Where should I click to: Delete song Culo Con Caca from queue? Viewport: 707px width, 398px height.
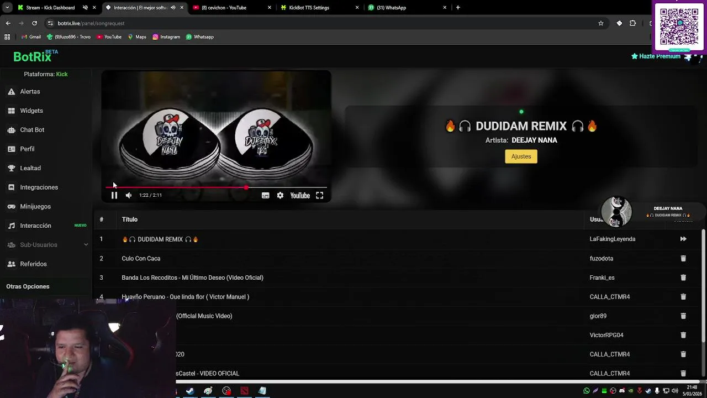pos(683,258)
